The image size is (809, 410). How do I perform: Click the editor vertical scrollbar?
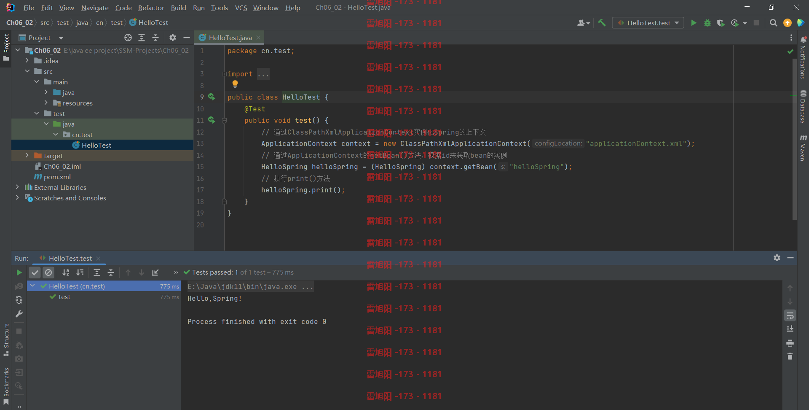tap(794, 139)
